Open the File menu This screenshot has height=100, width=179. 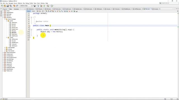(x=1, y=3)
